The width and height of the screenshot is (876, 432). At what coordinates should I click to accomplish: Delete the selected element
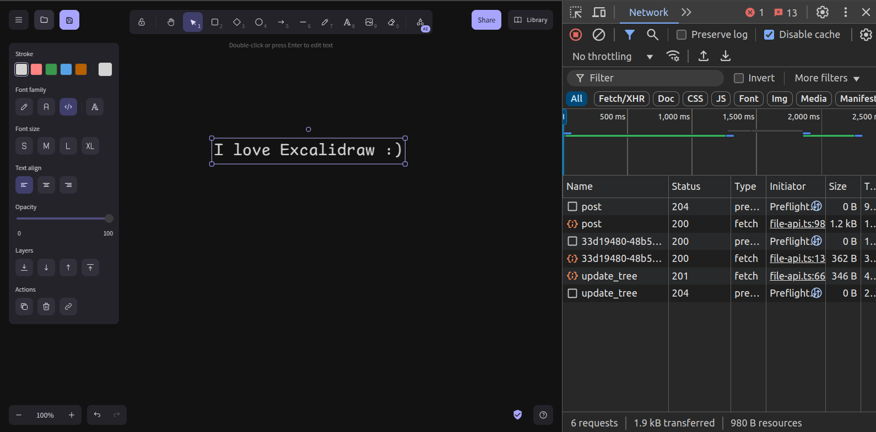pyautogui.click(x=46, y=307)
